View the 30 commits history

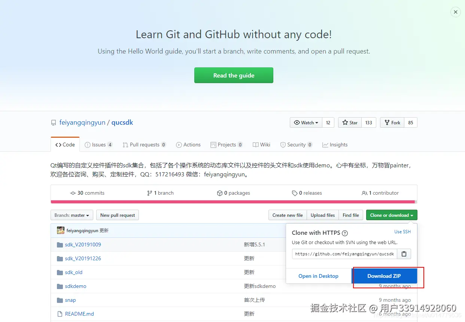(x=87, y=193)
